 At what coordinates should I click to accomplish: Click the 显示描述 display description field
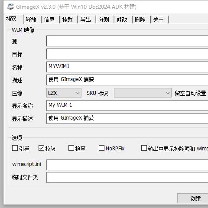click(x=127, y=118)
